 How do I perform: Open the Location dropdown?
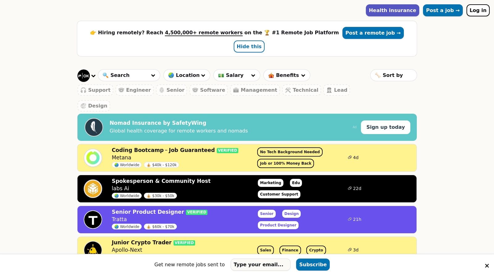pos(187,75)
